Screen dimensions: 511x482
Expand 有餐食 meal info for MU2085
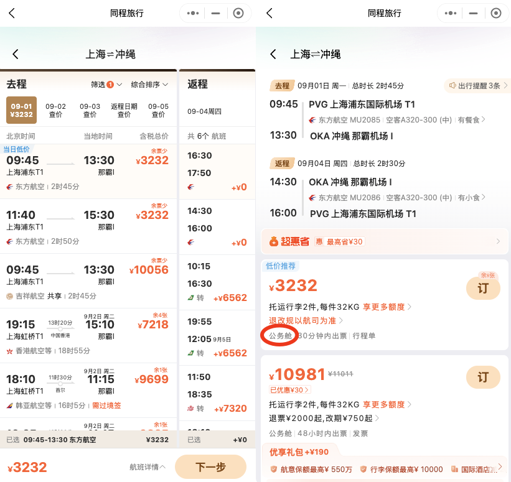click(471, 120)
